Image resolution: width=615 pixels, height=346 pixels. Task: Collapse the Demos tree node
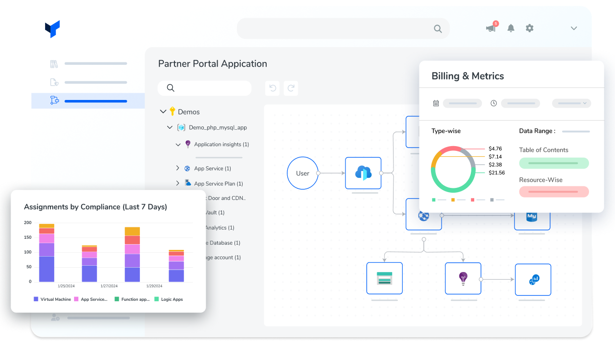163,111
